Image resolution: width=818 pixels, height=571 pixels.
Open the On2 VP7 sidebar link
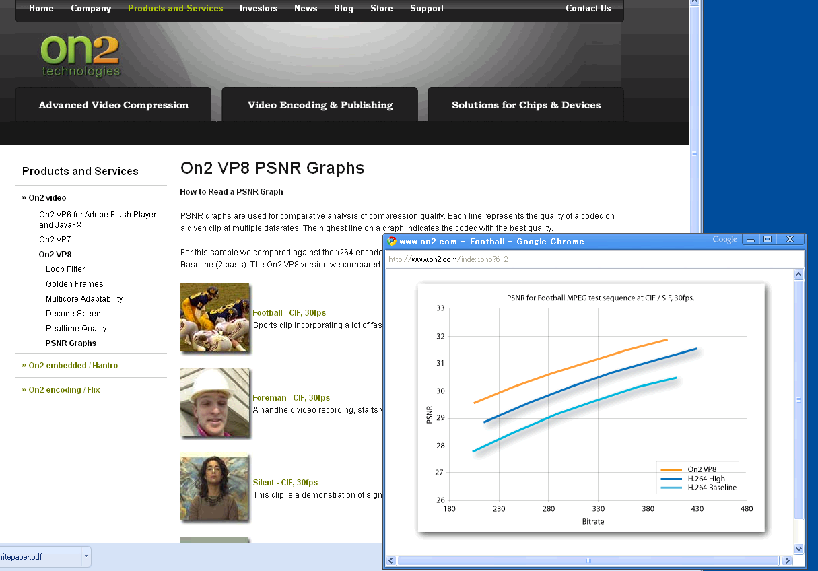click(55, 240)
